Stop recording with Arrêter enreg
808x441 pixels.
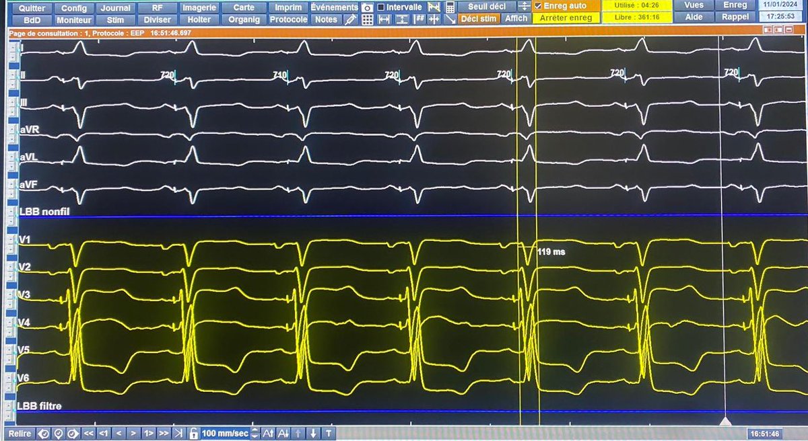pyautogui.click(x=566, y=18)
